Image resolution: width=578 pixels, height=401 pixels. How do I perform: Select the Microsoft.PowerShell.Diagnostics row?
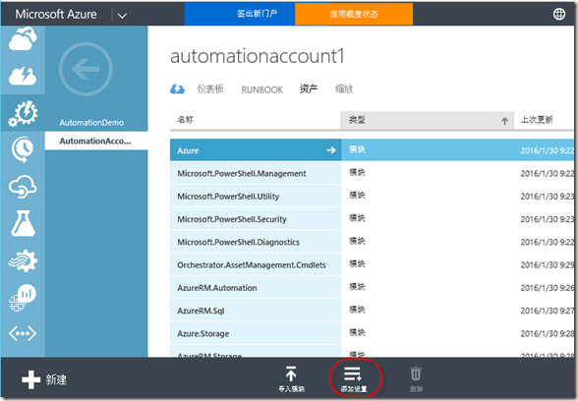tap(372, 242)
